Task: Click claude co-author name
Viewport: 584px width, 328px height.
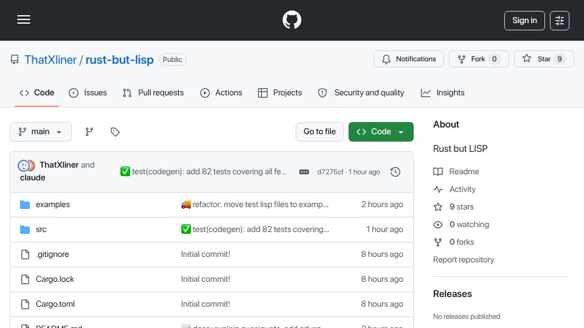Action: coord(32,178)
